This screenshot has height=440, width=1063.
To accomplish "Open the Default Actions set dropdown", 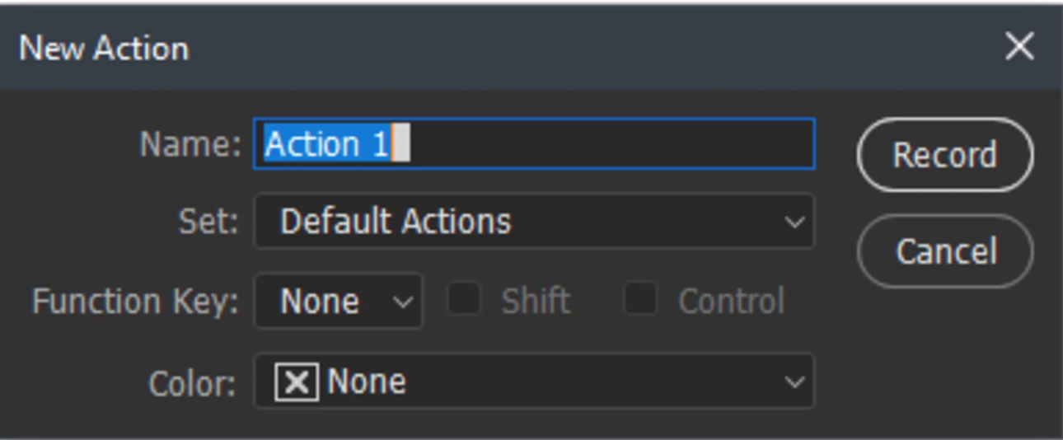I will coord(532,222).
